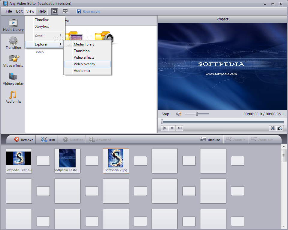Click the Stop status label
Image resolution: width=288 pixels, height=230 pixels.
coord(165,114)
